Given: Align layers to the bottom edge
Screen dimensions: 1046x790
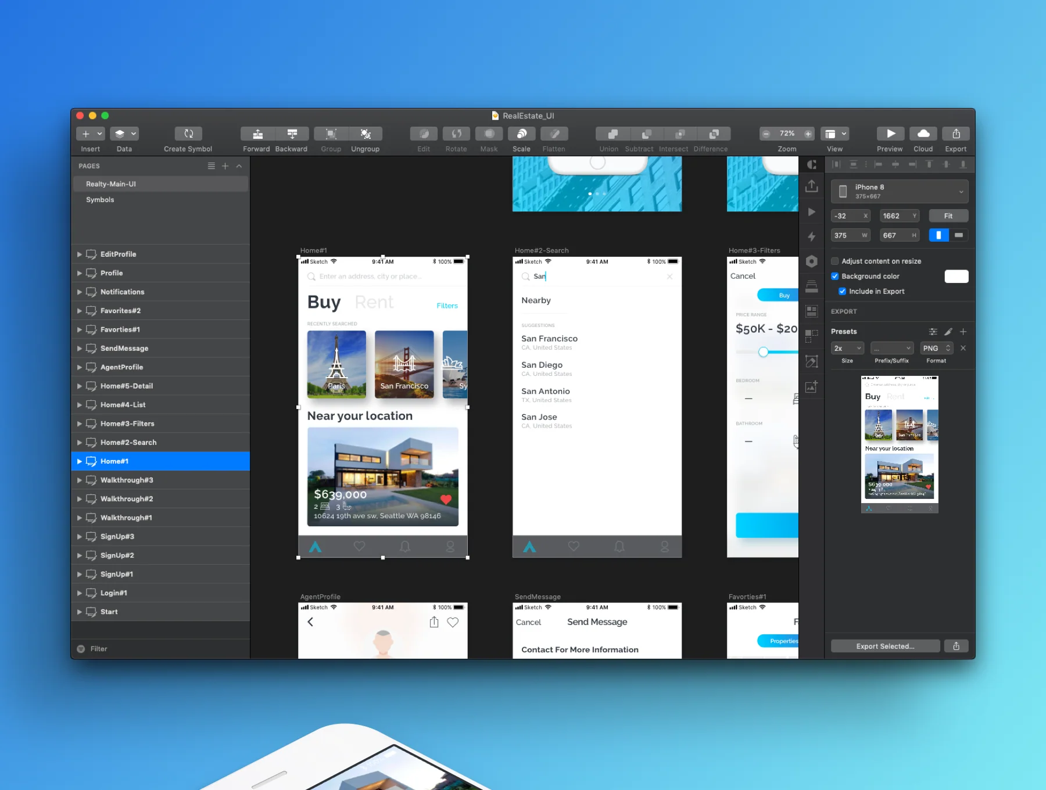Looking at the screenshot, I should (x=963, y=164).
